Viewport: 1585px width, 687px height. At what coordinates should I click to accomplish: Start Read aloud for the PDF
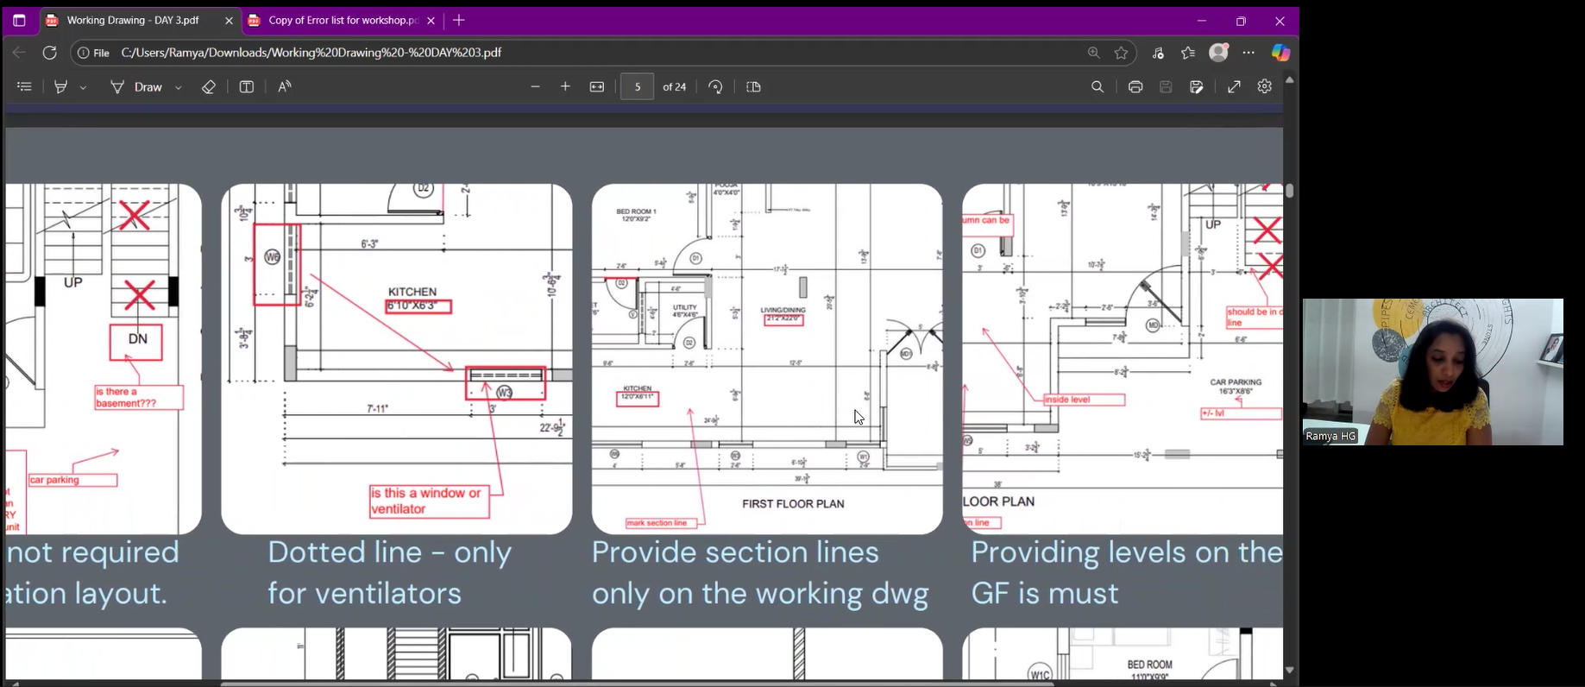pyautogui.click(x=285, y=87)
